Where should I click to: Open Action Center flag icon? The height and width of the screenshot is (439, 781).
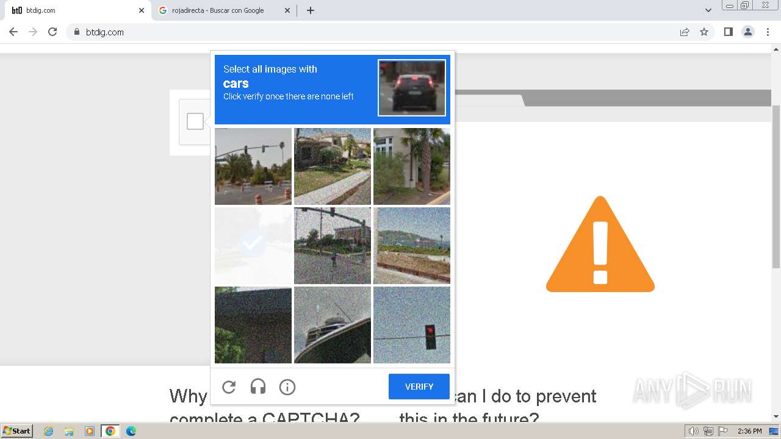coord(723,431)
